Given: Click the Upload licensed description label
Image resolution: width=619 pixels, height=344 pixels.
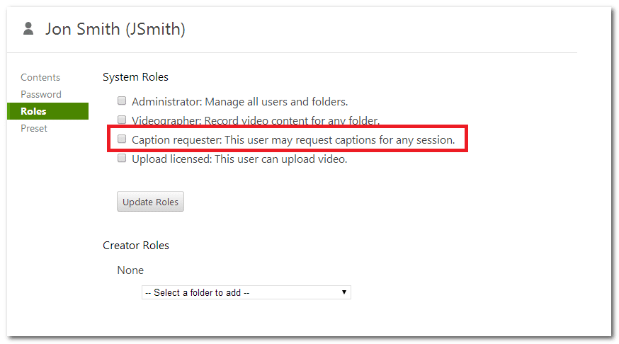Looking at the screenshot, I should (239, 159).
